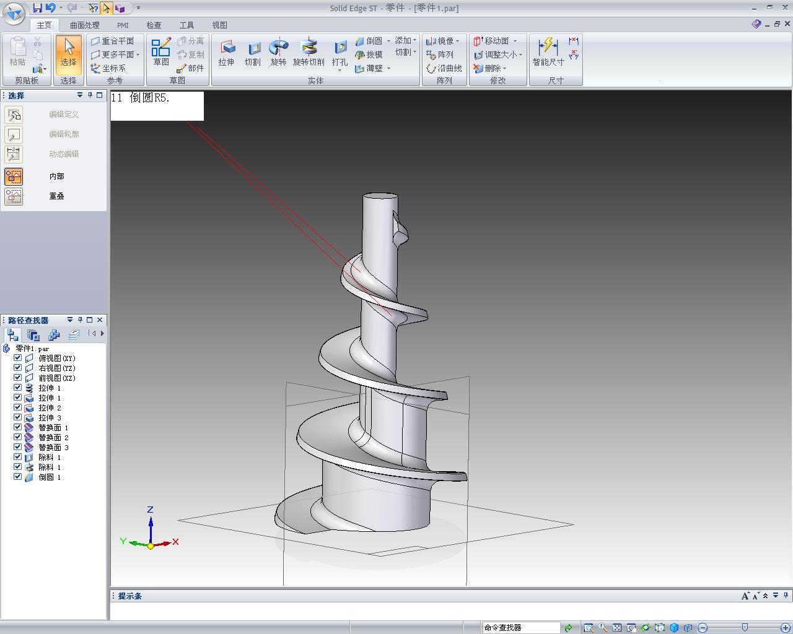Click the 阵列 pattern tool

coord(440,54)
